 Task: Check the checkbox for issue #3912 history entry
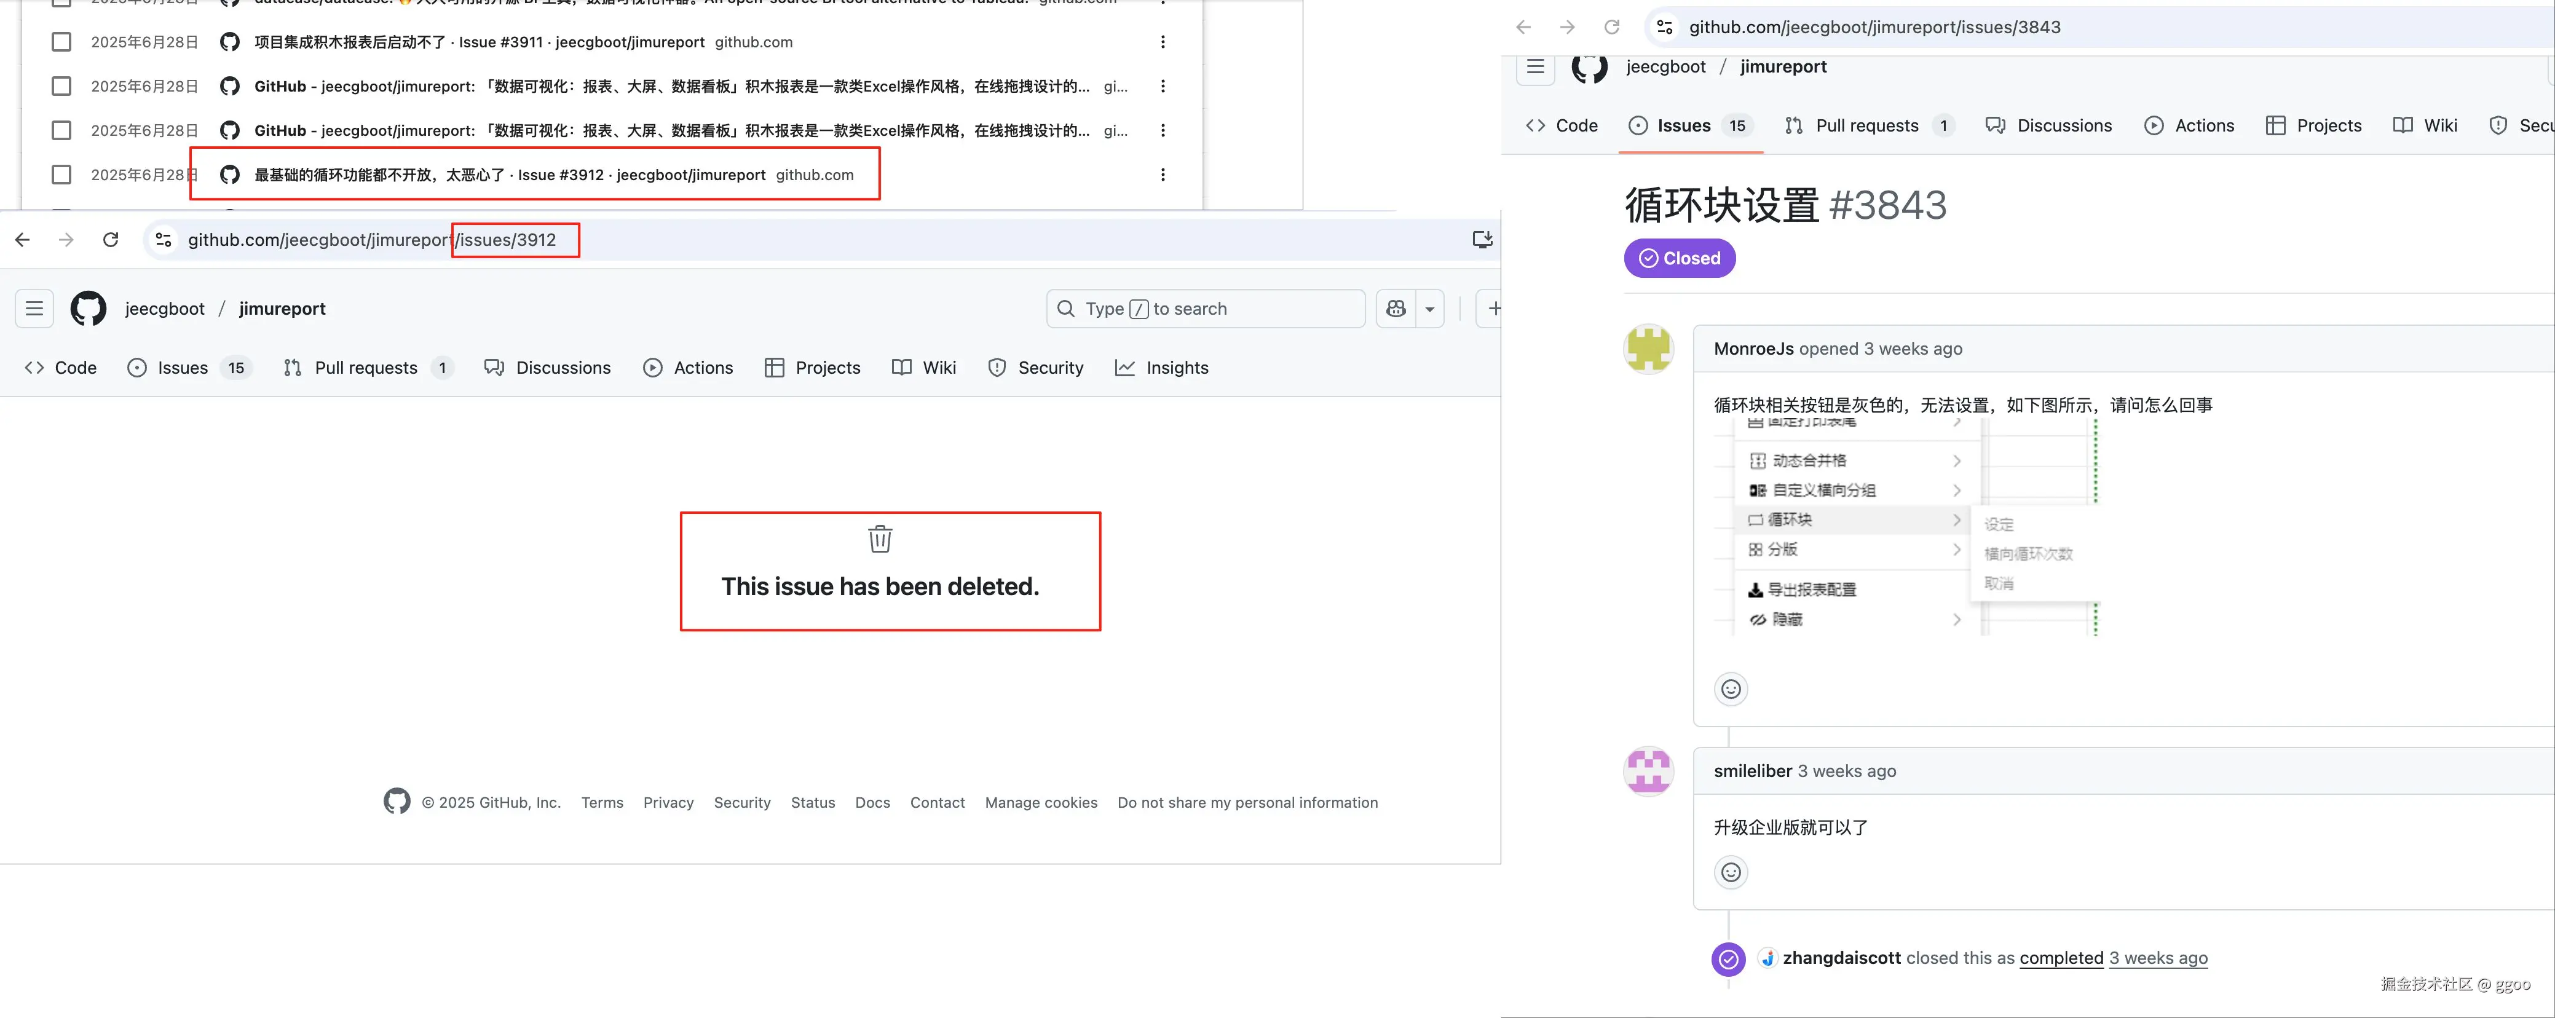coord(60,173)
